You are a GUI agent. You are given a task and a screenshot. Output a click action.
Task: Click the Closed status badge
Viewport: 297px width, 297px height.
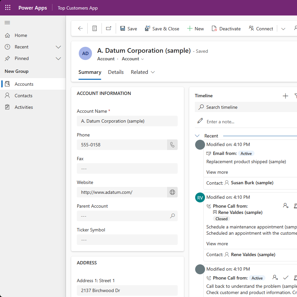tap(222, 219)
